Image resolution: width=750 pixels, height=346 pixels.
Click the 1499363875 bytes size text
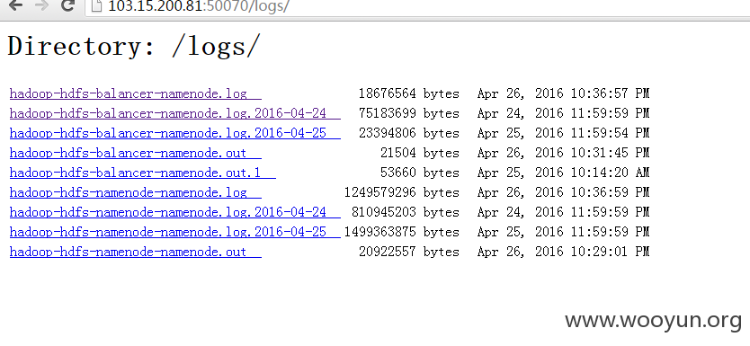(402, 232)
